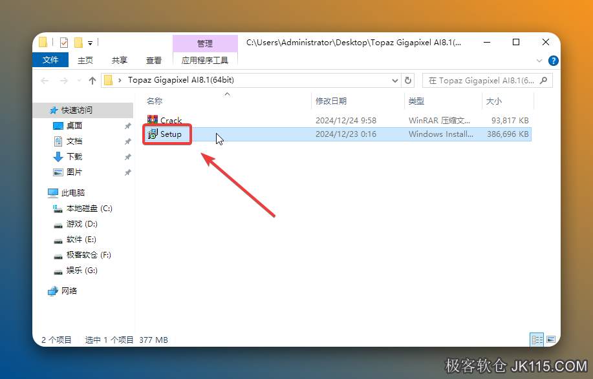
Task: Open recent locations dropdown arrow
Action: pyautogui.click(x=79, y=81)
